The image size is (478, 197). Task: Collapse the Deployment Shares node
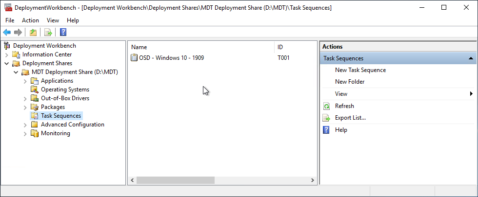click(7, 64)
